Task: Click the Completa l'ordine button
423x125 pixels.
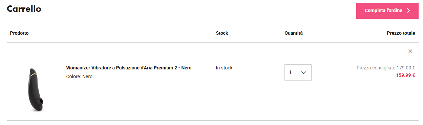Action: tap(387, 11)
